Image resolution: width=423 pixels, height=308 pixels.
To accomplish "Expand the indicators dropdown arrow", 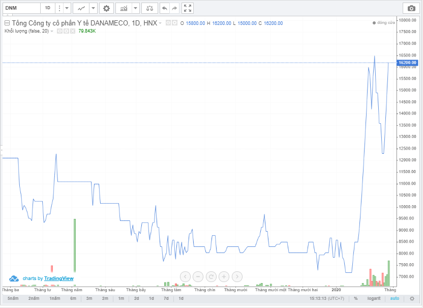I will (135, 8).
